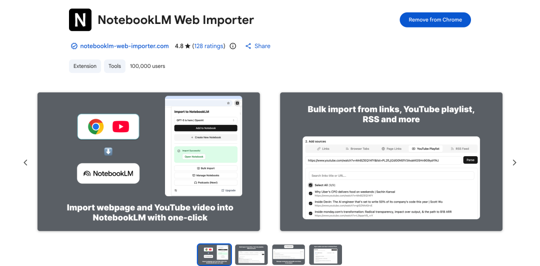Screen dimensions: 540x266
Task: Open the GPT-5 is here notebook dropdown
Action: pyautogui.click(x=205, y=120)
